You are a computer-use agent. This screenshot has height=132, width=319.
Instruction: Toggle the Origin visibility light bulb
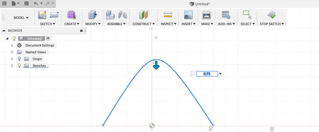click(x=19, y=59)
